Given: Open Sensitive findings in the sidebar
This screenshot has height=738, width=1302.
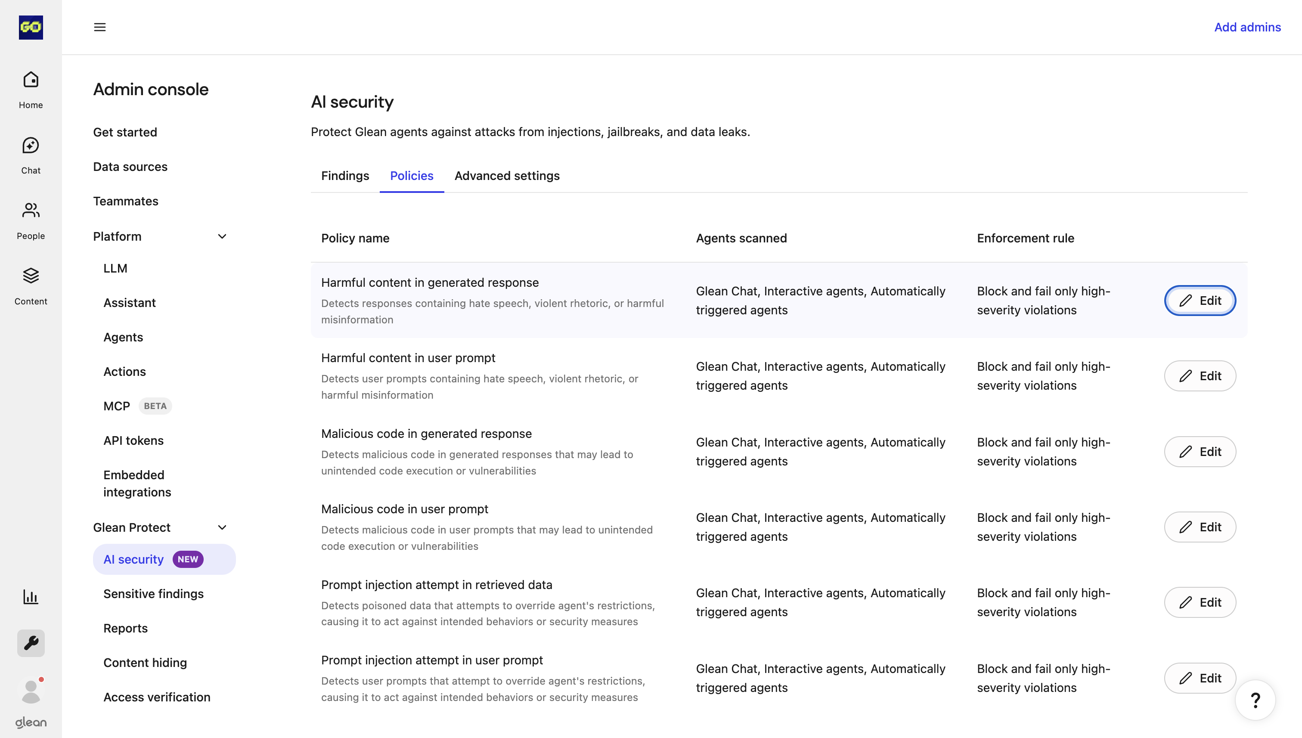Looking at the screenshot, I should (x=153, y=593).
